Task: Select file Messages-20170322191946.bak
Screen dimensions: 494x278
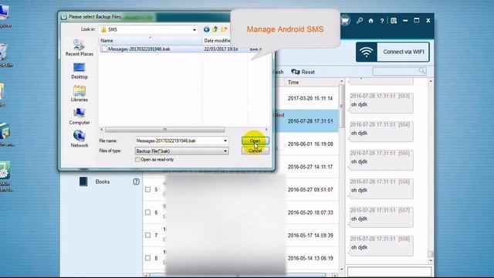Action: click(139, 49)
